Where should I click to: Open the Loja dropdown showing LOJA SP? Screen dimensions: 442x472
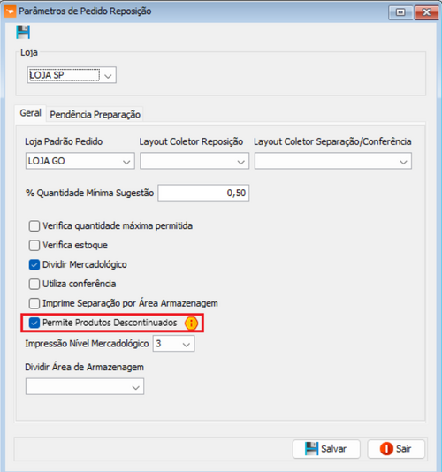72,75
